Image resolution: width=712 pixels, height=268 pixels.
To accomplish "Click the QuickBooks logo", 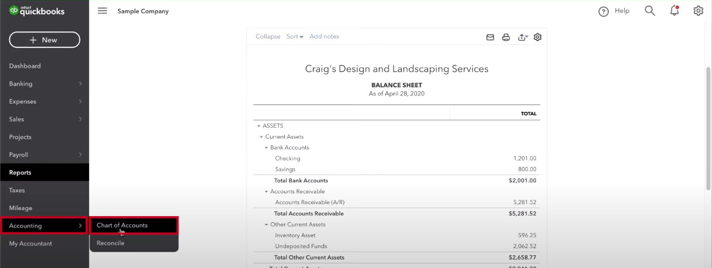I will 37,11.
